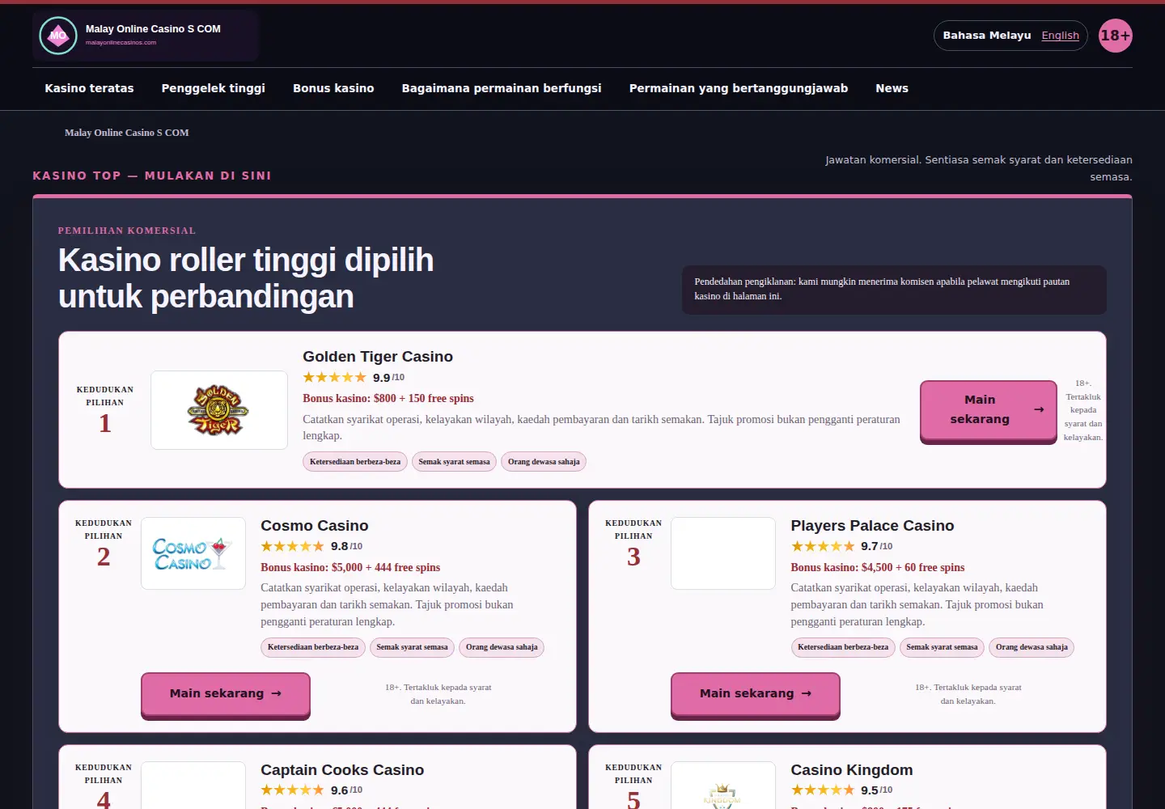Click the Malay Online Casino S COM header title
Image resolution: width=1165 pixels, height=809 pixels.
click(x=153, y=29)
